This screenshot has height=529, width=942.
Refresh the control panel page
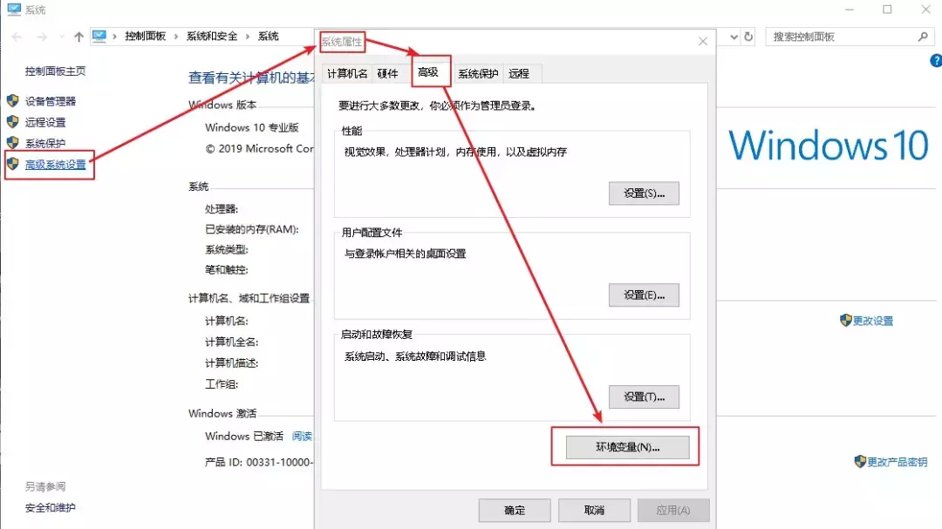748,37
